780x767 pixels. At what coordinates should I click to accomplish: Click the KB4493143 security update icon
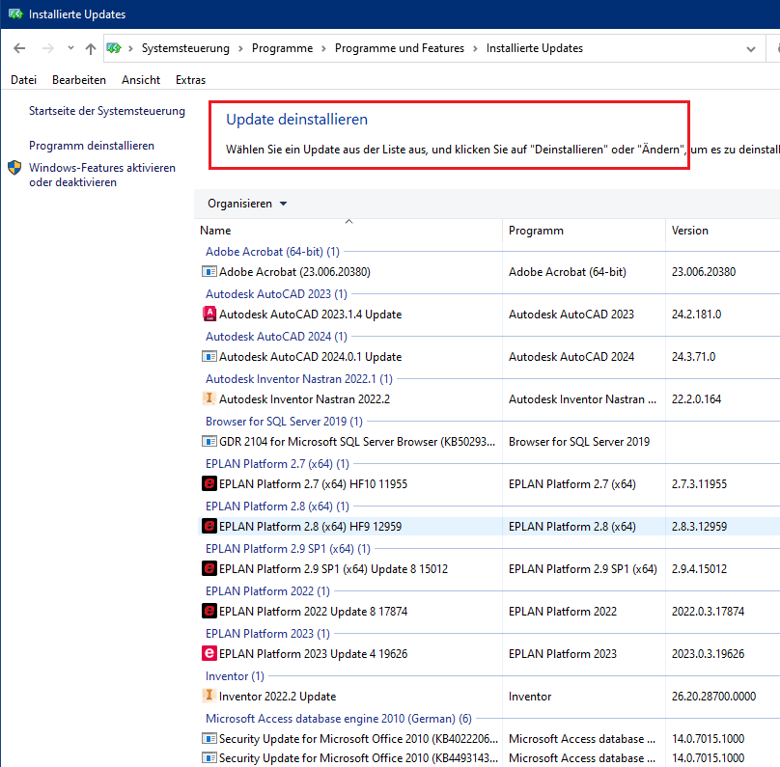pos(209,757)
